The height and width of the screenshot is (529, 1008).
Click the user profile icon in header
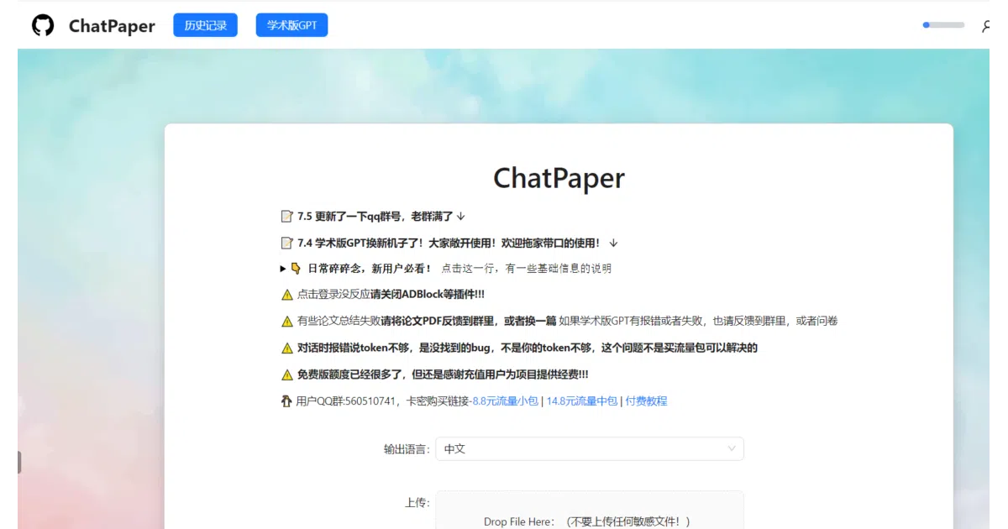[986, 26]
